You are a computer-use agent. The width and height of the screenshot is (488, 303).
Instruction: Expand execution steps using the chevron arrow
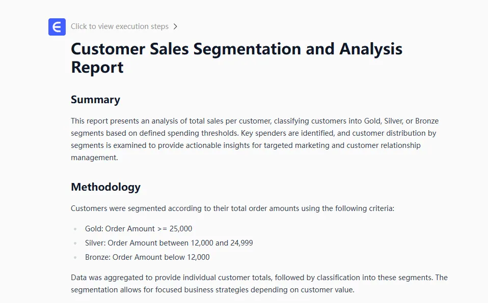[175, 26]
